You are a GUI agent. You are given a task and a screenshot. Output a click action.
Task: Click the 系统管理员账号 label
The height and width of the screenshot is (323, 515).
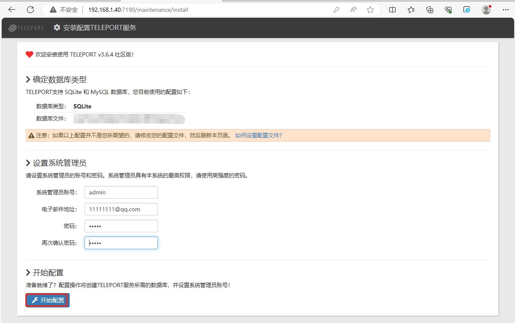(x=57, y=192)
